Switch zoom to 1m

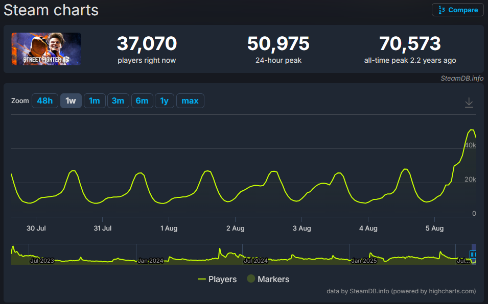(95, 100)
